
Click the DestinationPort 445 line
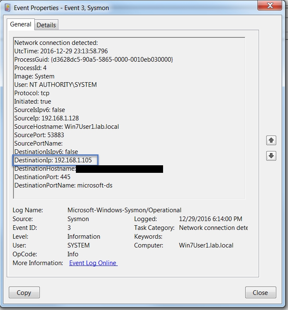42,177
